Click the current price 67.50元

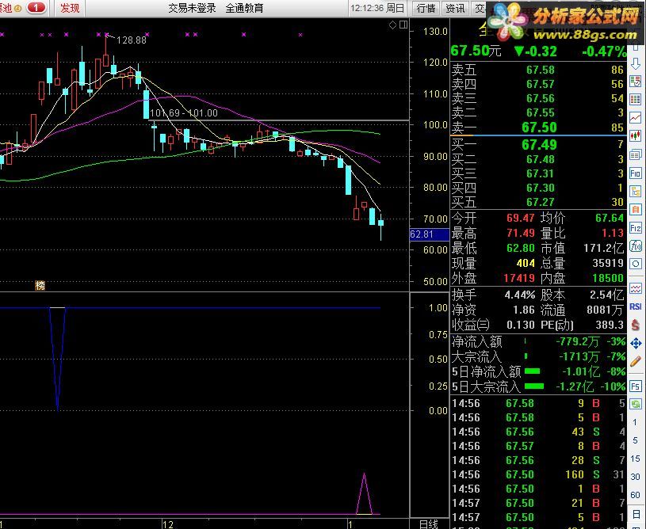476,51
